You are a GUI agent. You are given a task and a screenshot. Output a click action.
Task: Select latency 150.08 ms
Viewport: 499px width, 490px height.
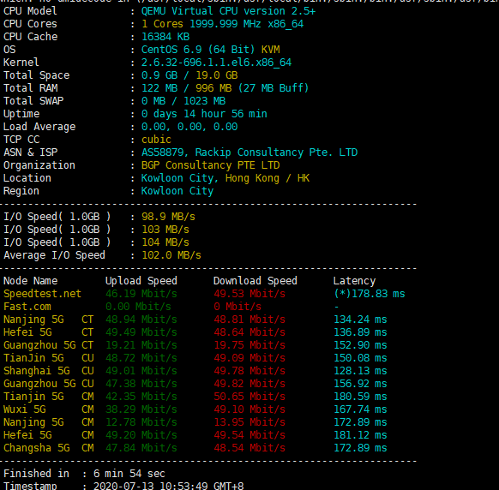(x=360, y=358)
